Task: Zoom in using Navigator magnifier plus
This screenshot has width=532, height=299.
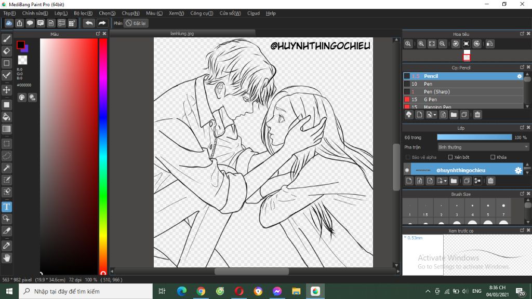Action: tap(421, 44)
